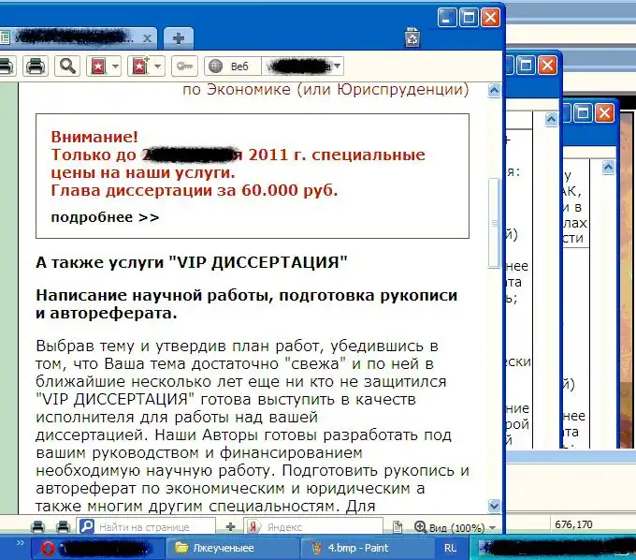This screenshot has width=636, height=560.
Task: Click the key password wand icon
Action: [184, 66]
